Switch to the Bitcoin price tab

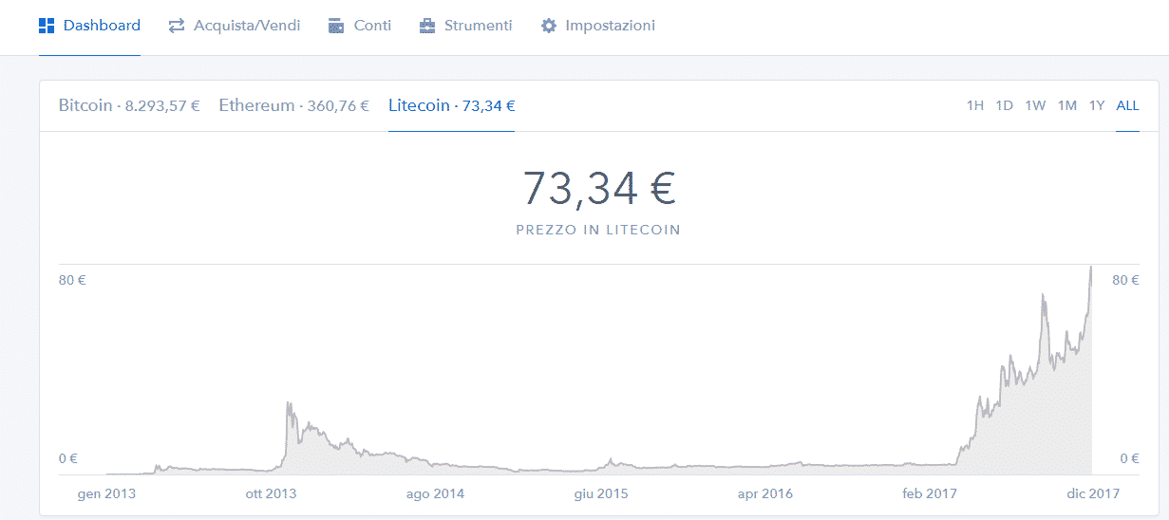click(129, 105)
